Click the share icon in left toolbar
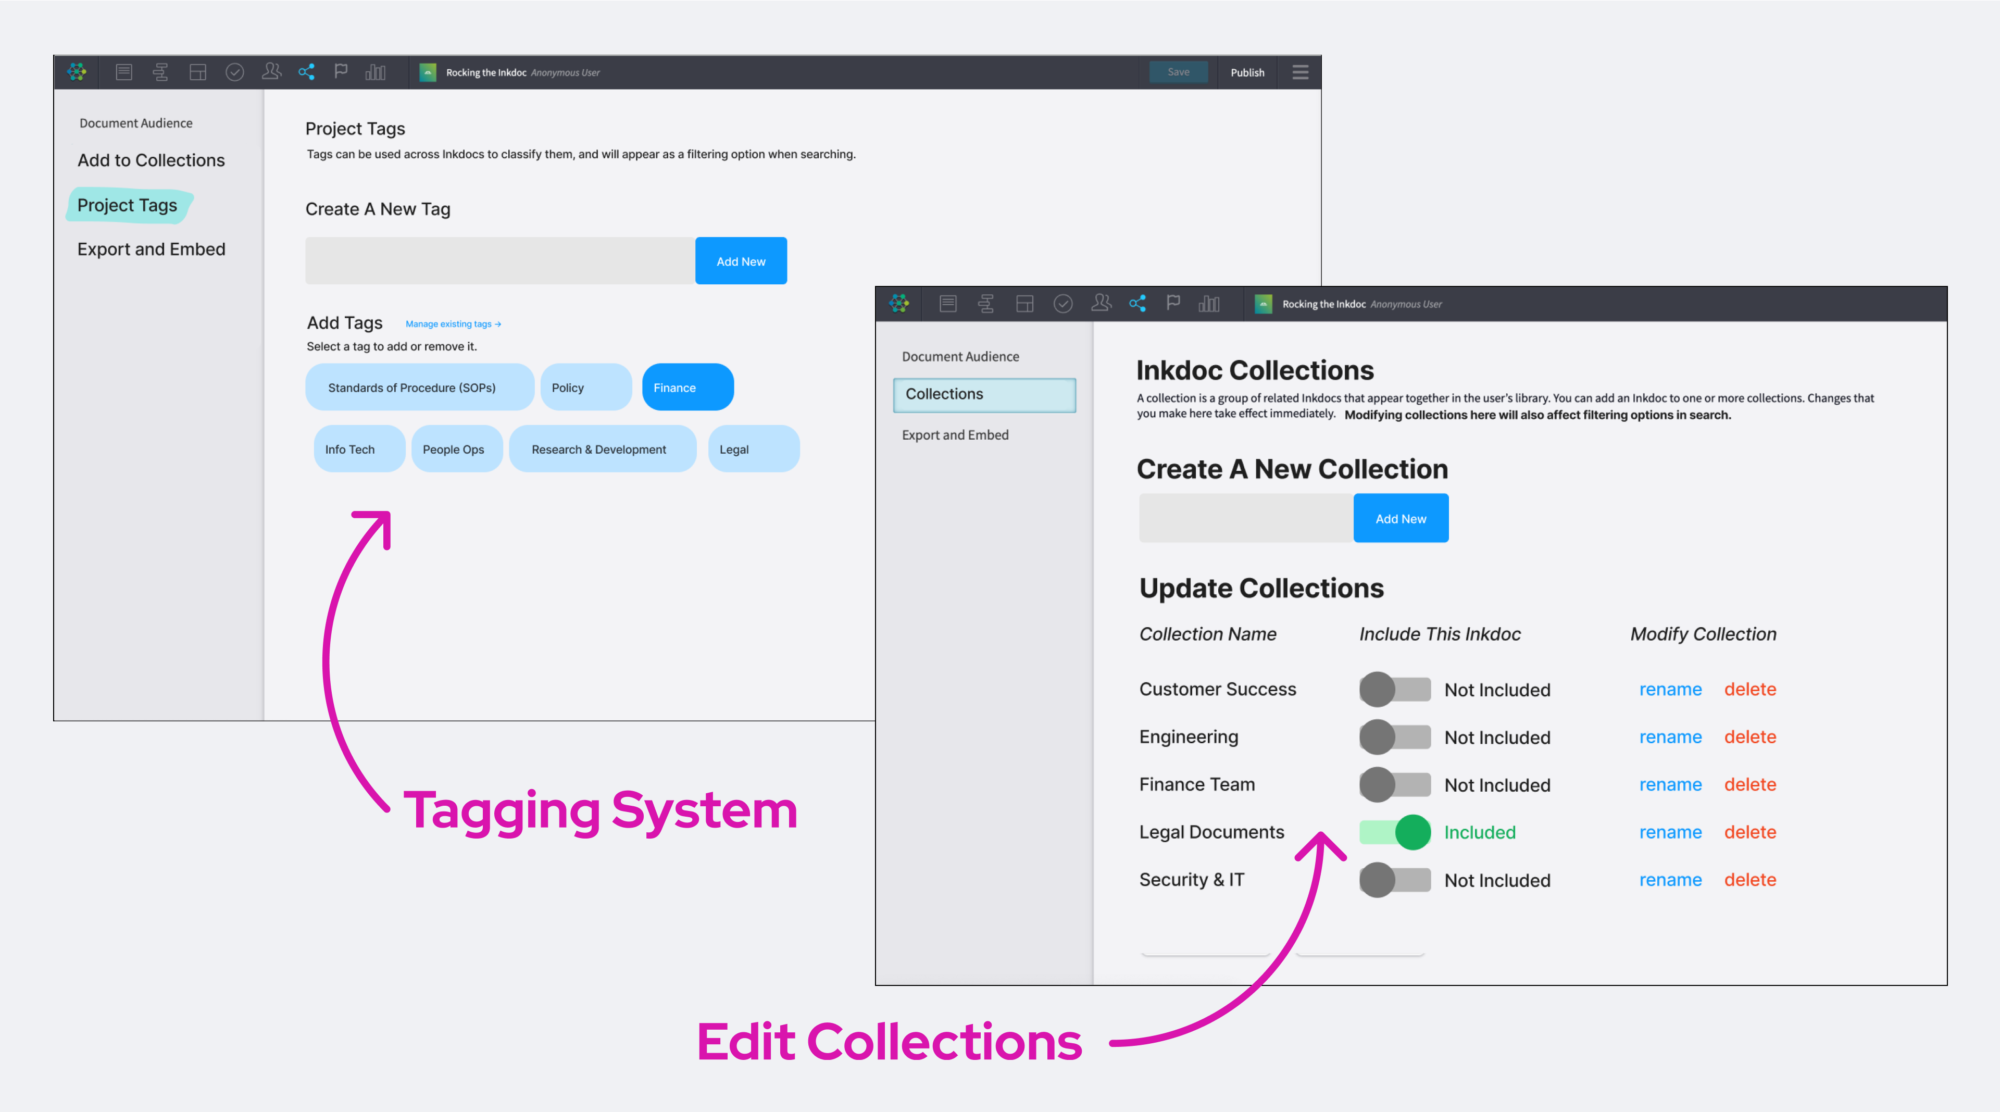This screenshot has width=2000, height=1112. click(x=306, y=72)
